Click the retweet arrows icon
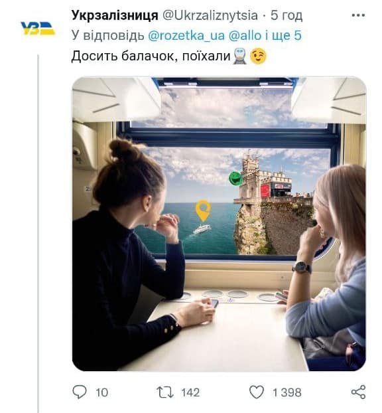The width and height of the screenshot is (382, 413). pyautogui.click(x=165, y=392)
